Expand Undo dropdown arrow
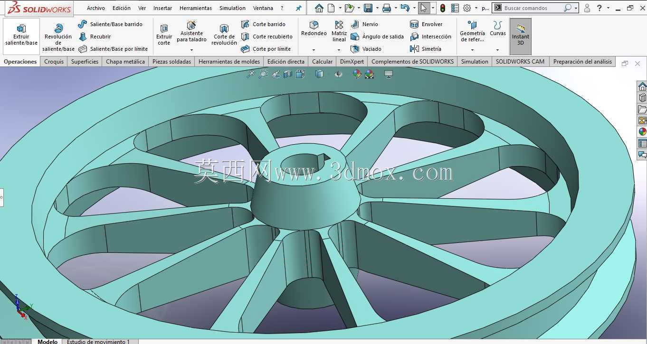This screenshot has width=647, height=344. [414, 8]
